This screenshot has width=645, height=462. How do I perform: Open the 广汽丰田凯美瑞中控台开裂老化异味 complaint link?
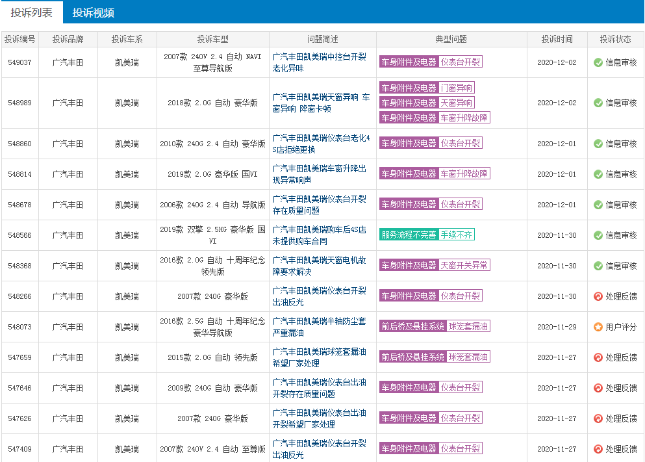(x=319, y=62)
